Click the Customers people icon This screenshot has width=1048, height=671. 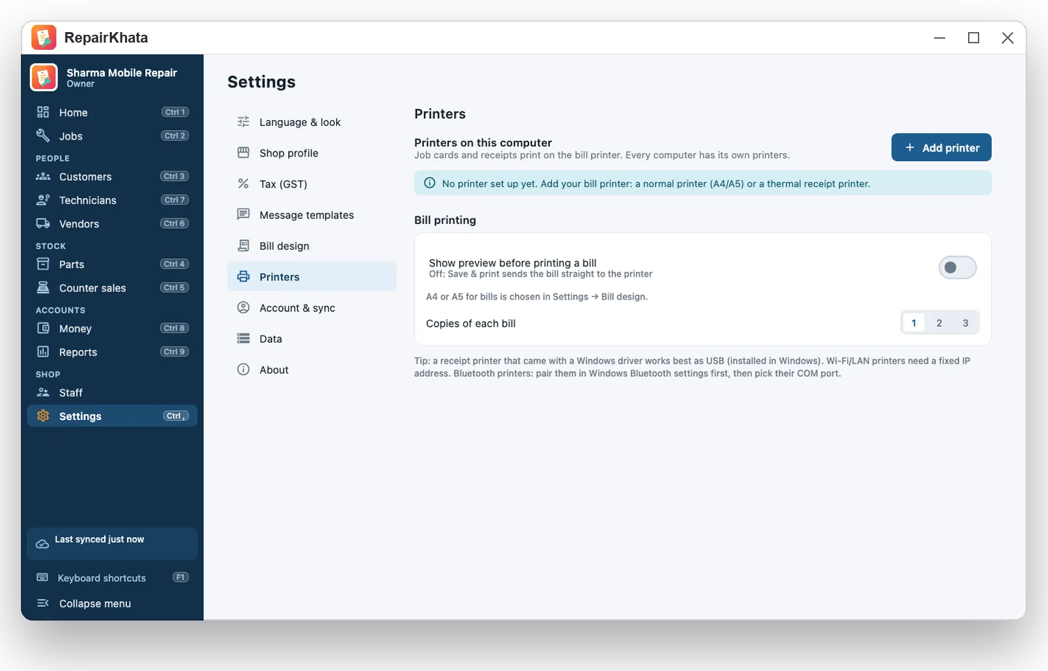tap(43, 176)
